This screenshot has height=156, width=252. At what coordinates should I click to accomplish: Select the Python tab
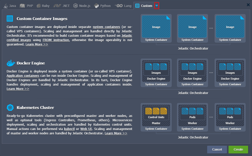102,6
